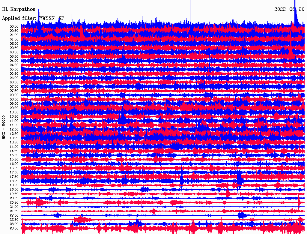Click the 12:00 time label

click(14, 130)
